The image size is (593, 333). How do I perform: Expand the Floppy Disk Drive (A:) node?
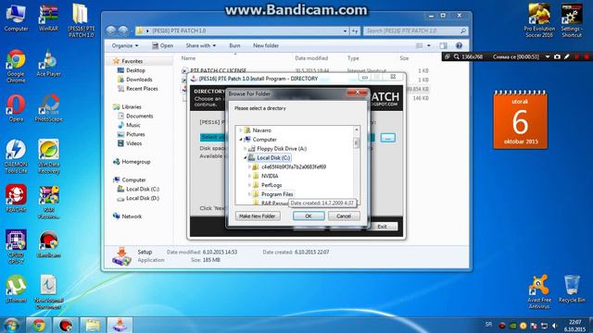(x=245, y=149)
